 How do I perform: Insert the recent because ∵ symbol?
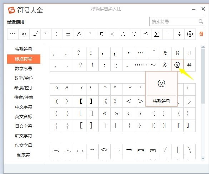point(134,34)
